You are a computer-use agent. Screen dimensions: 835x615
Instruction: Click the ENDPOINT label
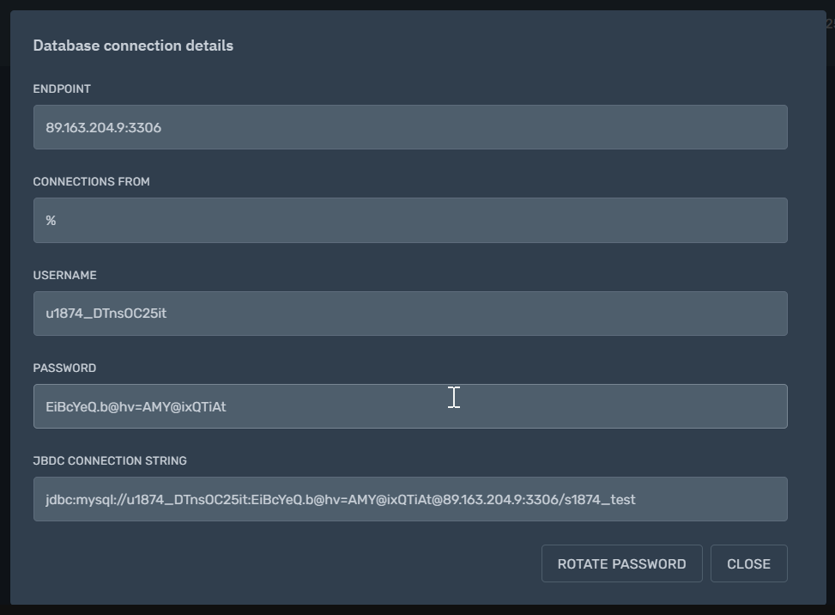62,89
